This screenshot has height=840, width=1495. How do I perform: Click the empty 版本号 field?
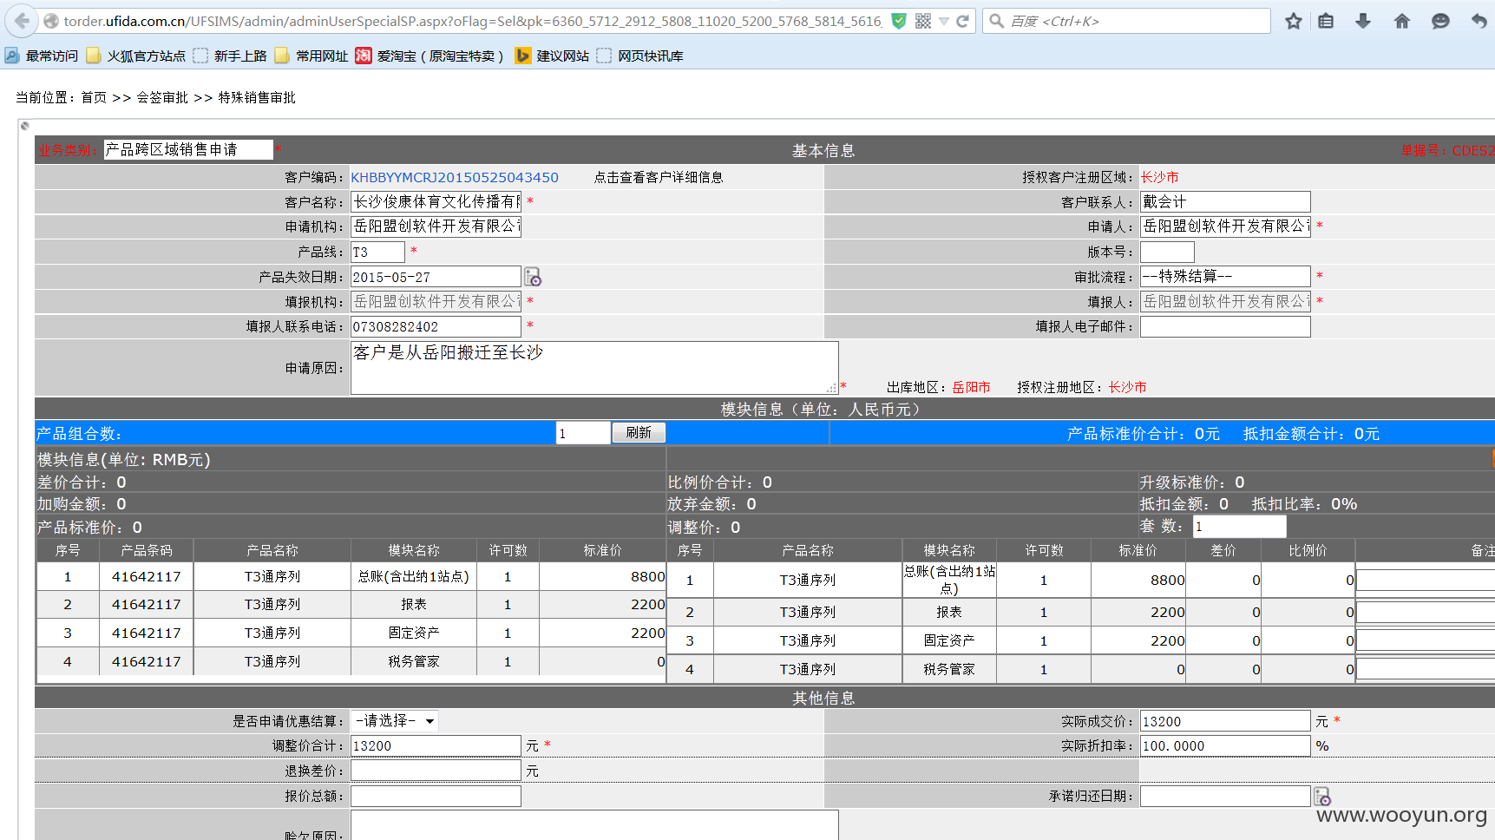1167,252
